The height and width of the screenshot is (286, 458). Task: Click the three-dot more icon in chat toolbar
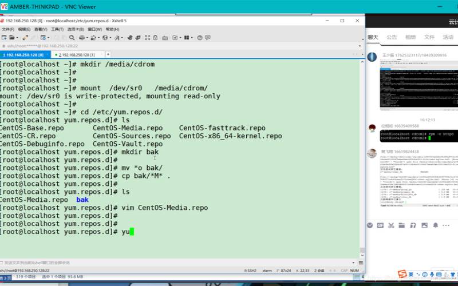pyautogui.click(x=446, y=225)
